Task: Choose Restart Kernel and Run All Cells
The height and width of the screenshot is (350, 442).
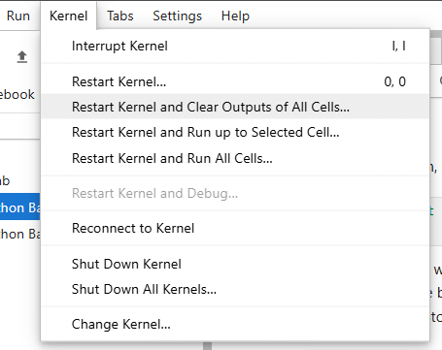Action: [235, 158]
